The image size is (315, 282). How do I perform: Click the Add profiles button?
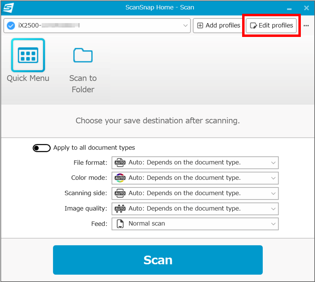(218, 26)
